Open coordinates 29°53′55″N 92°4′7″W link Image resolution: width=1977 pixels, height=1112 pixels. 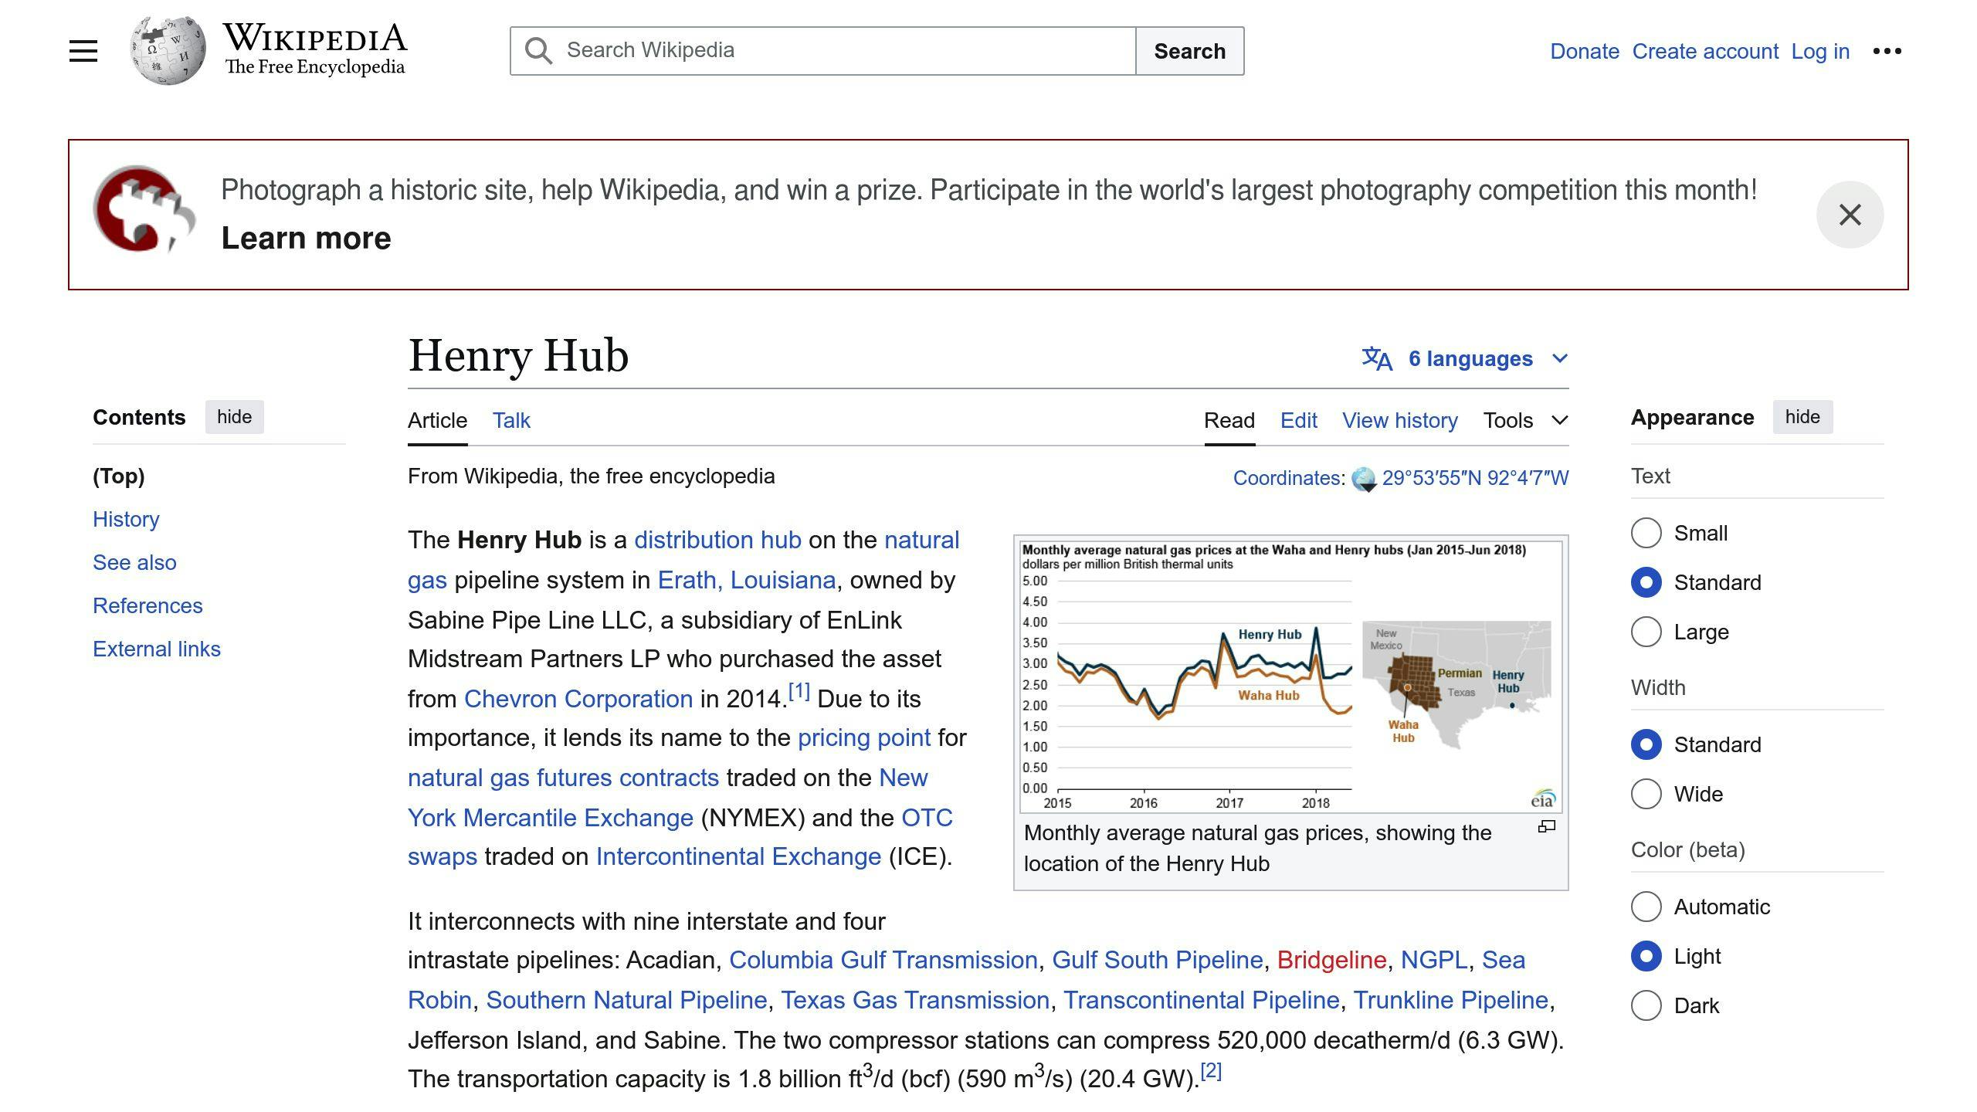(1475, 478)
